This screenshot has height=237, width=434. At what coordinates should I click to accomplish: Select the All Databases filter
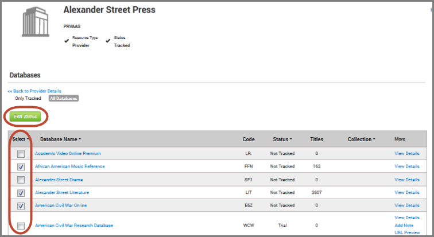click(64, 98)
